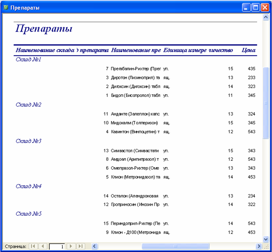
Task: Click the window resize grip corner
Action: point(266,246)
